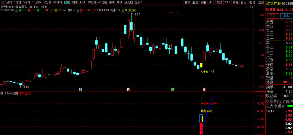Viewport: 293px width, 135px height.
Task: Click the yellow 十尺一线 signal candlestick
Action: coord(201,65)
